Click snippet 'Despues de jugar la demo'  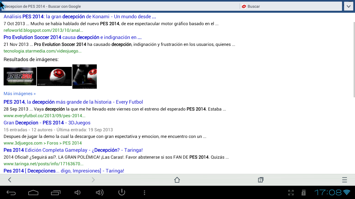pos(105,137)
